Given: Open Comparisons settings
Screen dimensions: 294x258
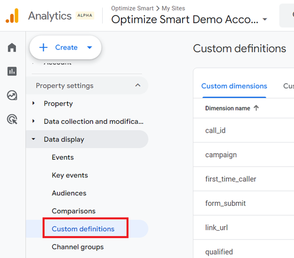Looking at the screenshot, I should pos(73,211).
